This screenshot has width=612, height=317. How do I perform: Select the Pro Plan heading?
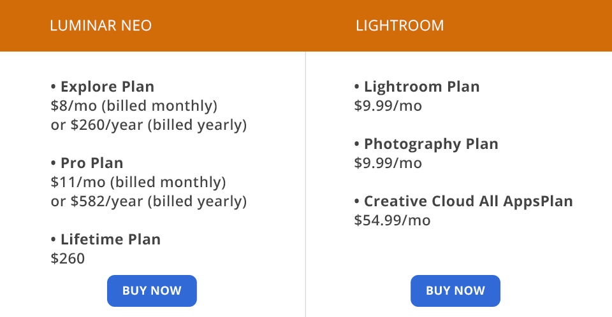[x=92, y=163]
